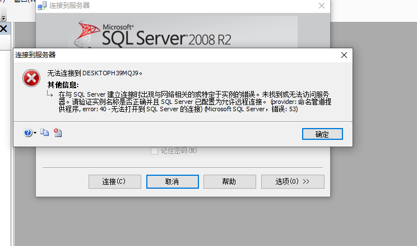The image size is (417, 246).
Task: Click the error description paragraph text
Action: (194, 102)
